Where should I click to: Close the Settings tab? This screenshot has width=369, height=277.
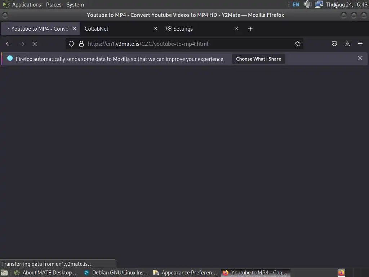[x=237, y=28]
